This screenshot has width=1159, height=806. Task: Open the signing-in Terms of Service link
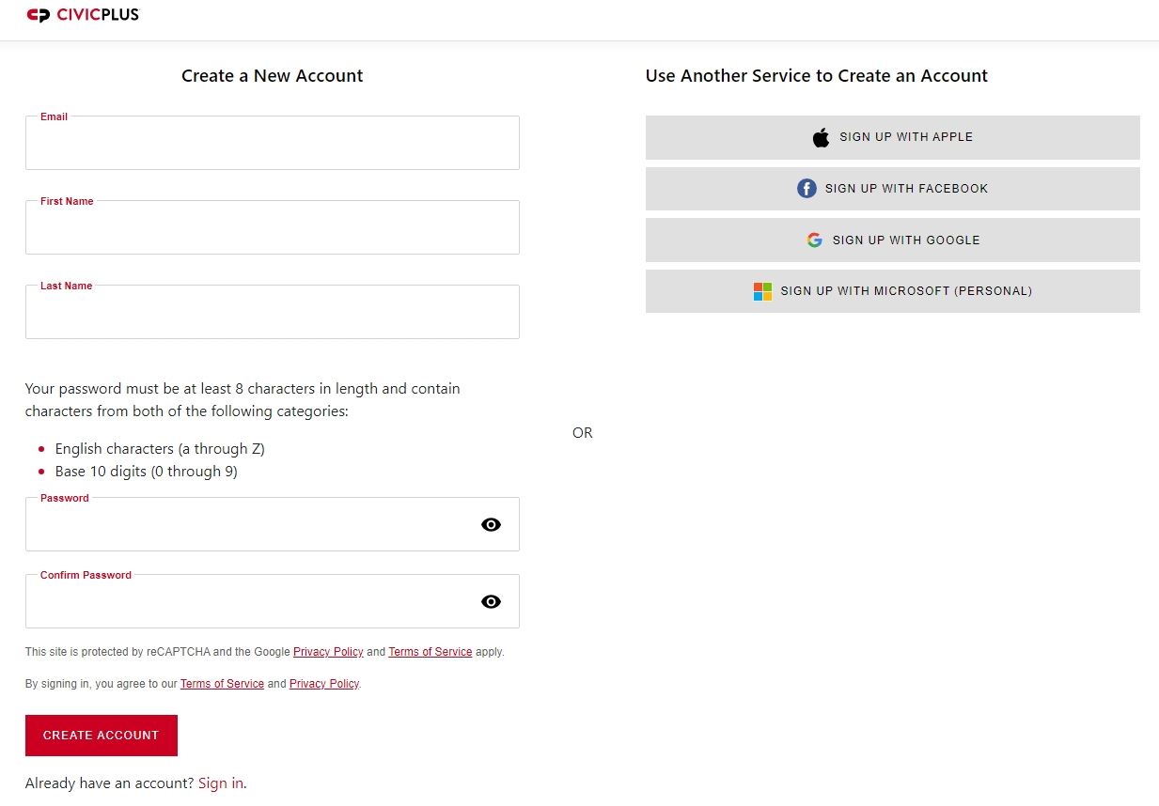(x=222, y=683)
